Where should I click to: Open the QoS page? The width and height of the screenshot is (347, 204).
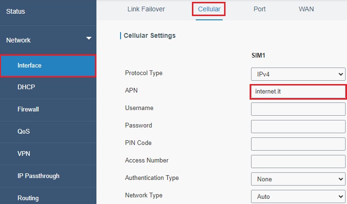(x=24, y=131)
